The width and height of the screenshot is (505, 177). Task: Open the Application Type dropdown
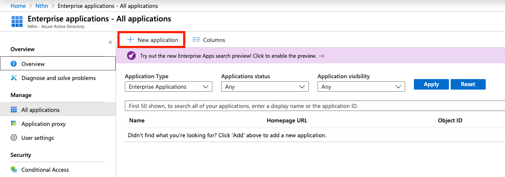pos(168,87)
